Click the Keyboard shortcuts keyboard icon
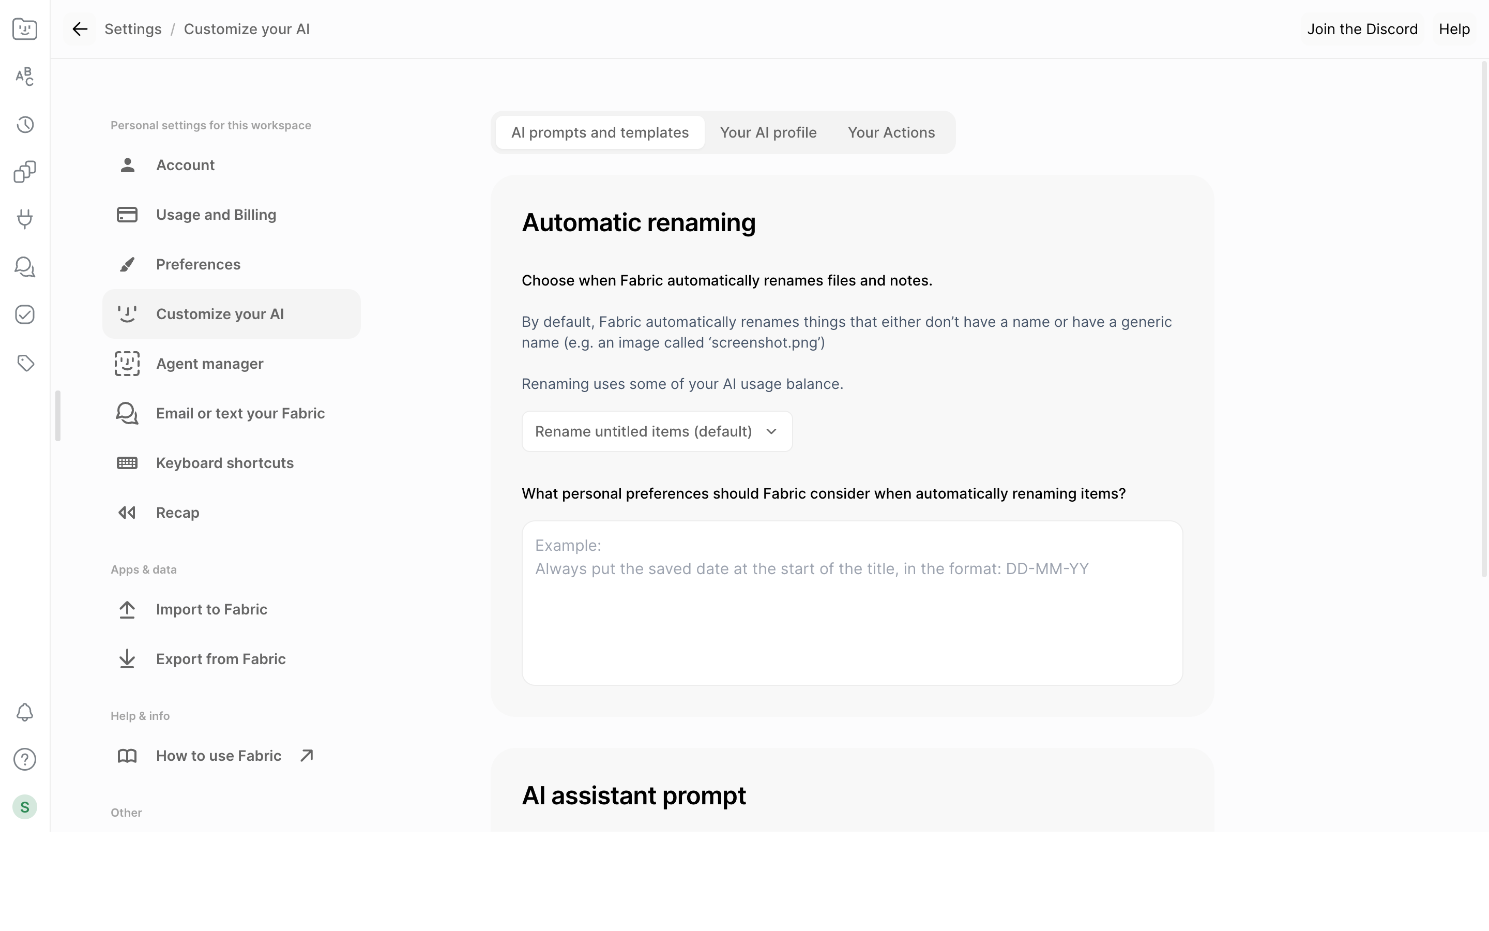The width and height of the screenshot is (1489, 931). pos(127,463)
